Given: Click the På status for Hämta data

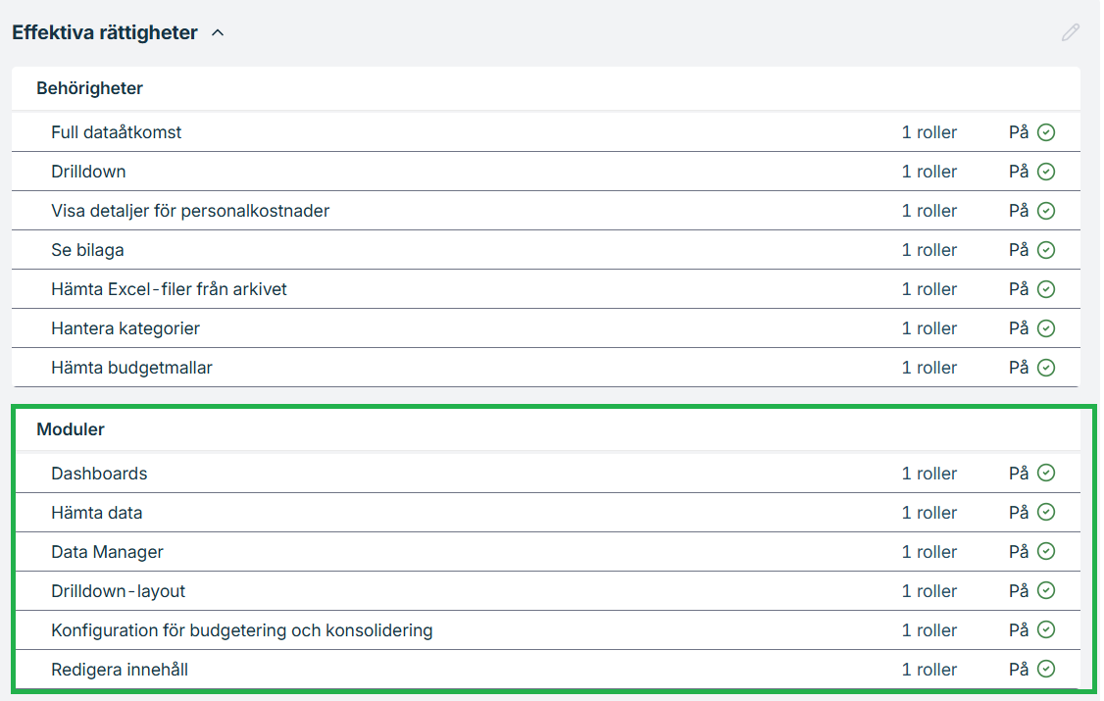Looking at the screenshot, I should (x=1019, y=513).
